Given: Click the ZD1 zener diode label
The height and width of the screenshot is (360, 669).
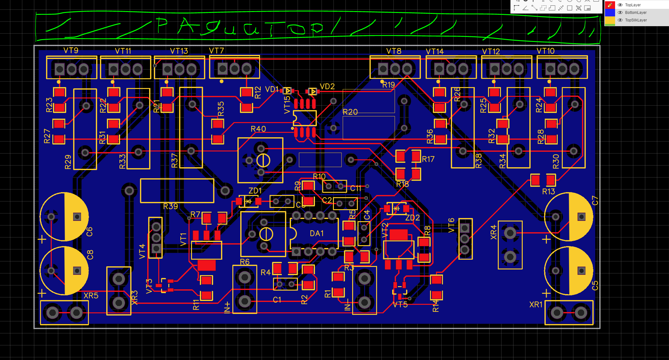Looking at the screenshot, I should tap(255, 191).
